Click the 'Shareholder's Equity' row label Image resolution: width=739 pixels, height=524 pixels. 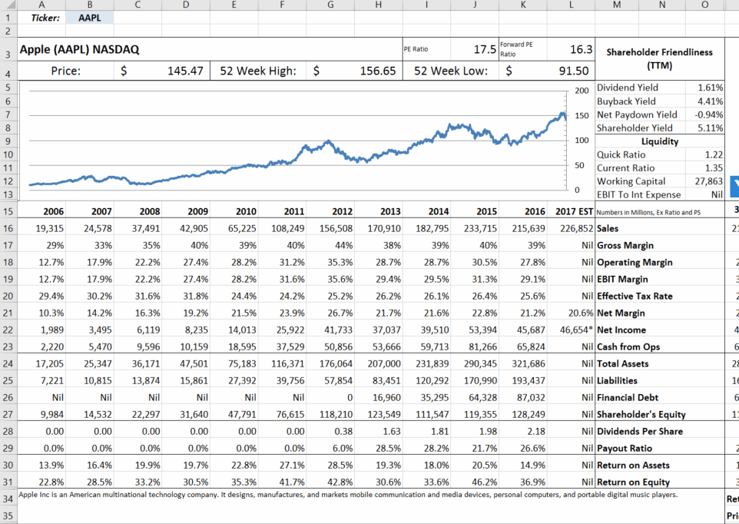641,415
